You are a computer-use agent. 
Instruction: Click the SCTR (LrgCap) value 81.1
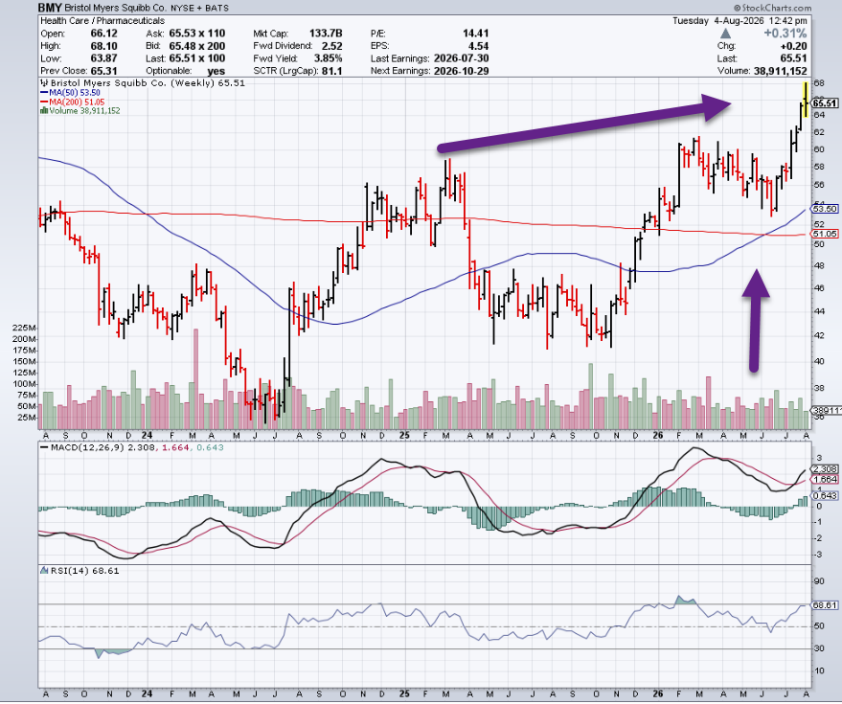tap(331, 71)
